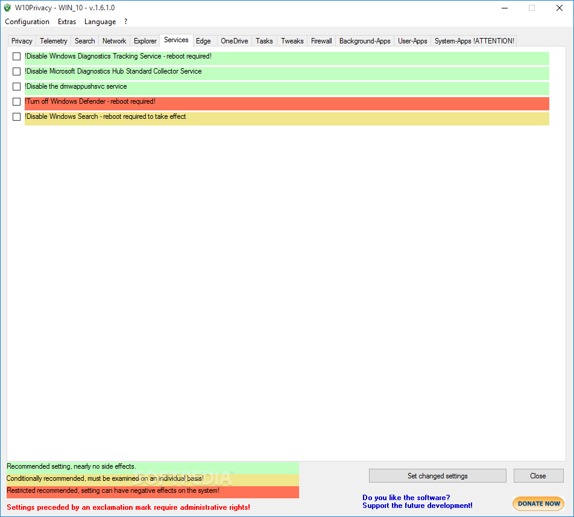
Task: Click the administrative rights warning text
Action: pyautogui.click(x=128, y=507)
